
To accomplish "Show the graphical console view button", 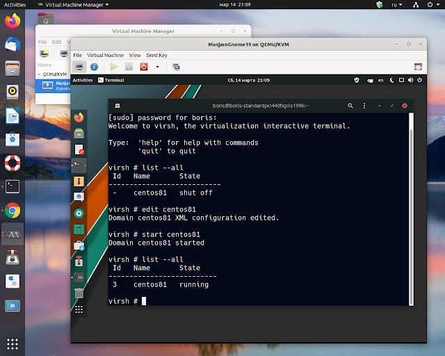I will click(x=79, y=67).
